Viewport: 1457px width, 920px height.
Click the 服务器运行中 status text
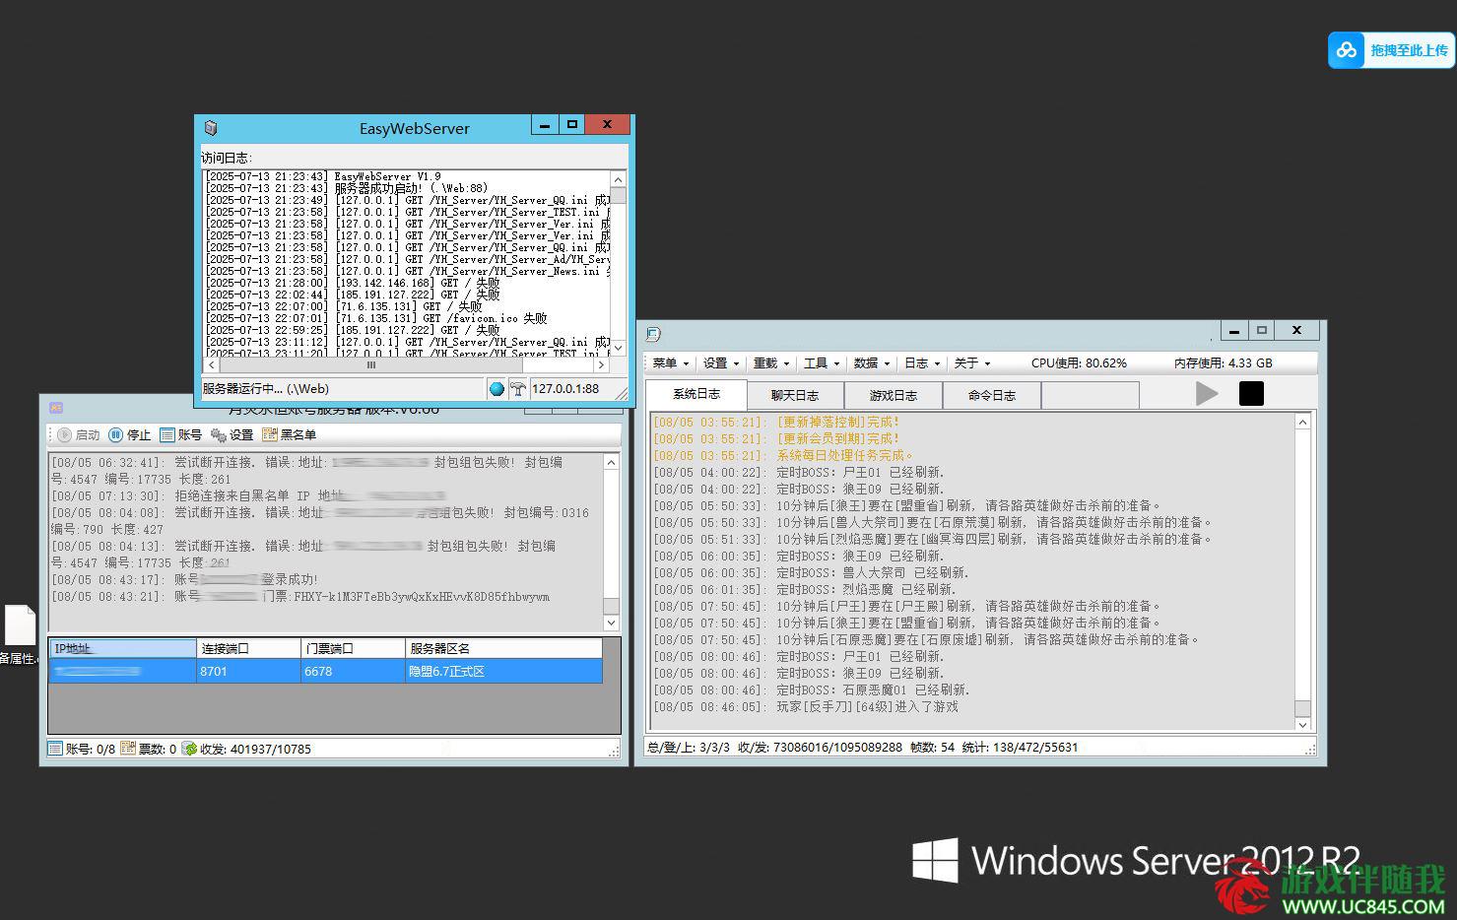pyautogui.click(x=266, y=389)
